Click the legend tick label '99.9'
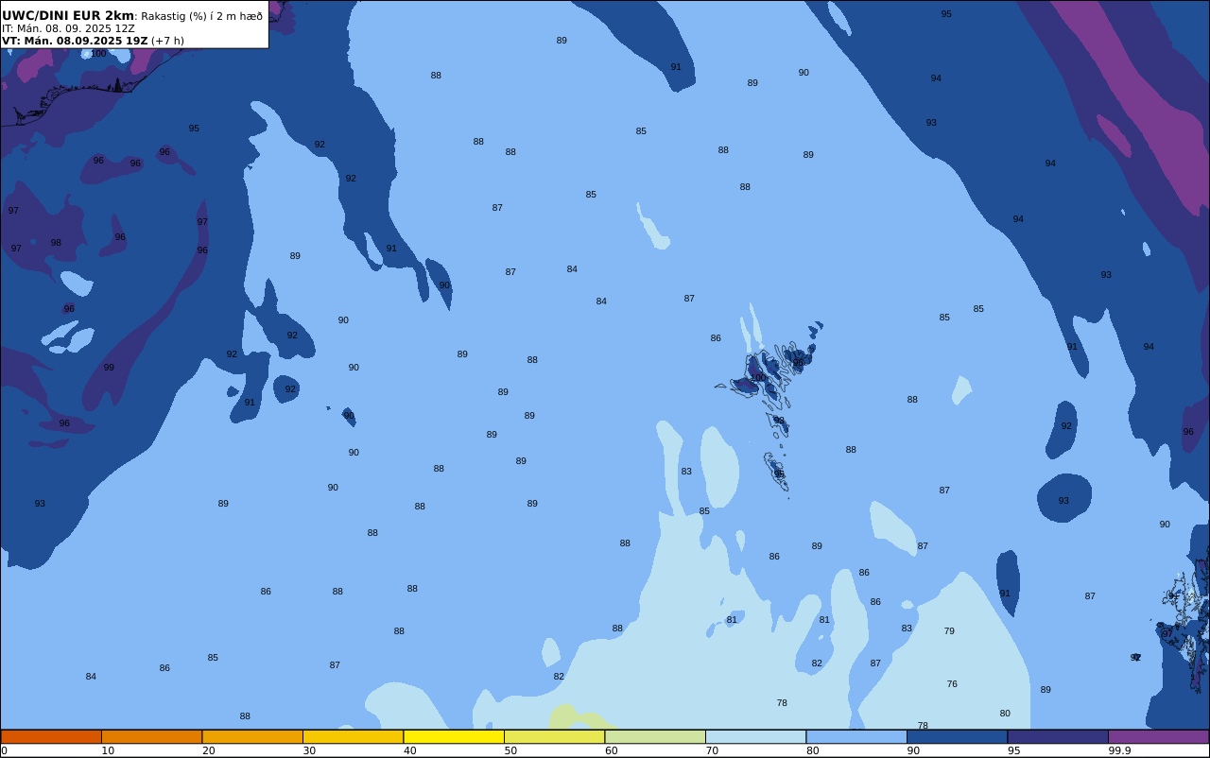The height and width of the screenshot is (758, 1210). click(x=1120, y=750)
